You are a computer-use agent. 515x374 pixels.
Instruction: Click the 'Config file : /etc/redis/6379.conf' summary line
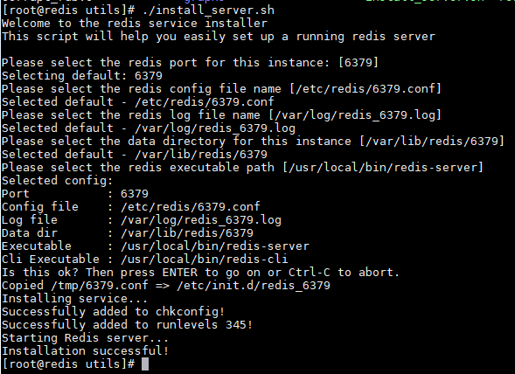pos(131,207)
